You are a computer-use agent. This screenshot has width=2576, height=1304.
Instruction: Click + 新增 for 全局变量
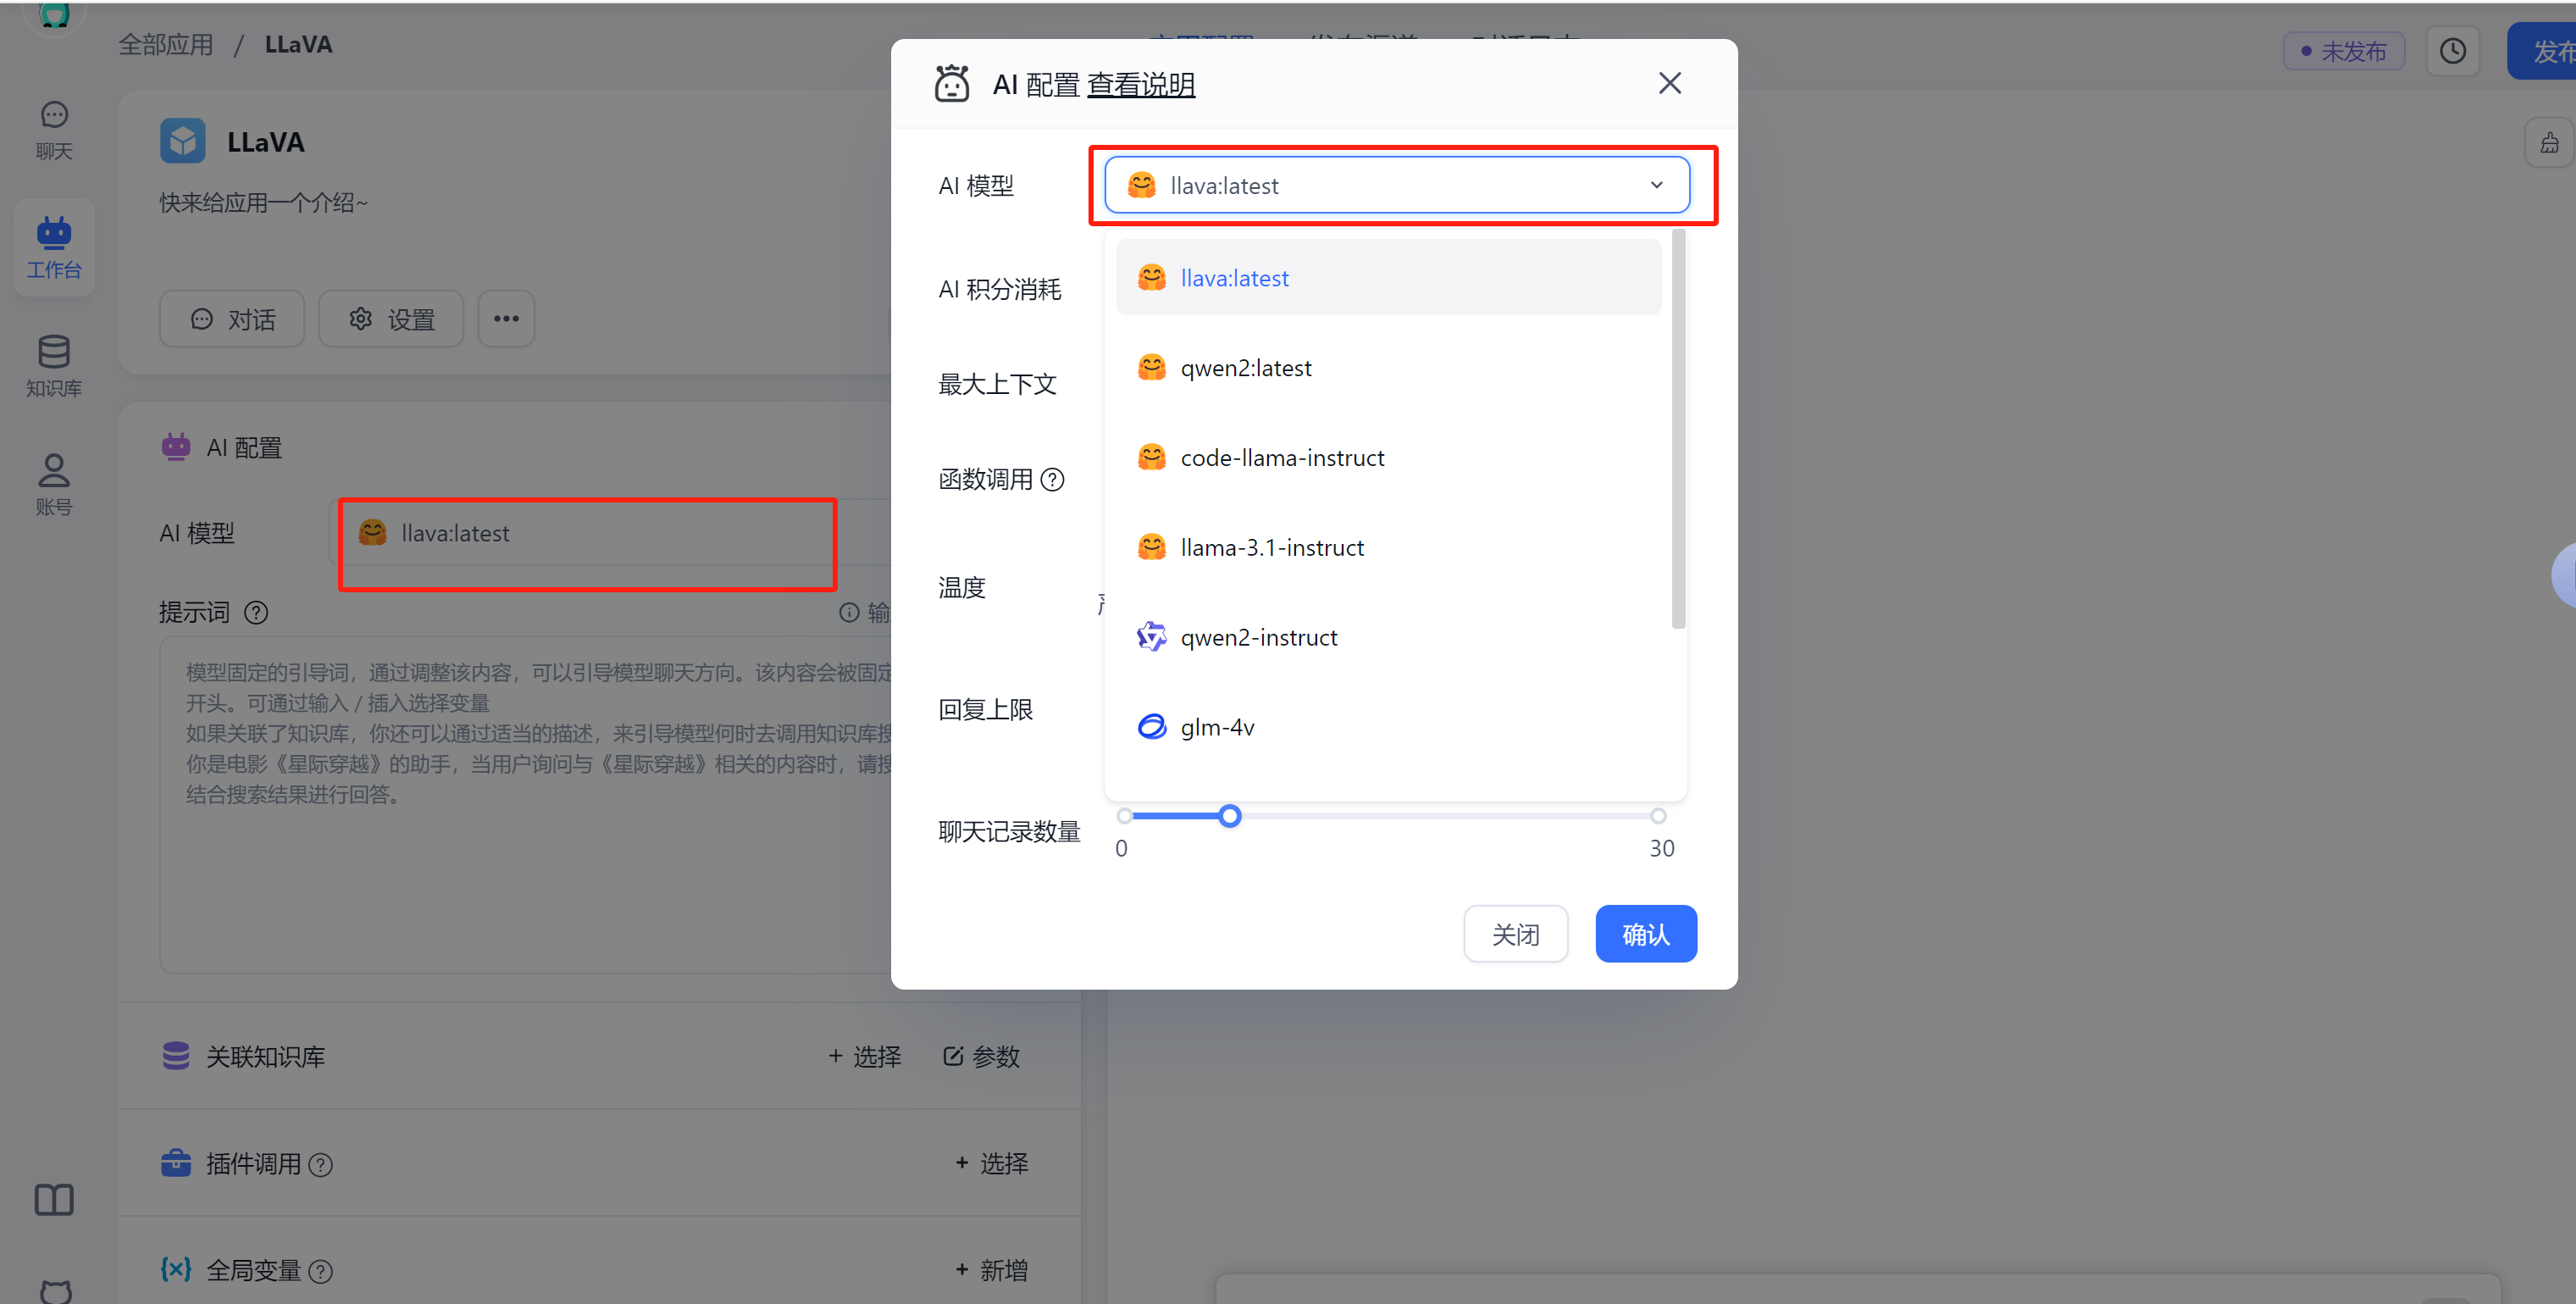[992, 1270]
